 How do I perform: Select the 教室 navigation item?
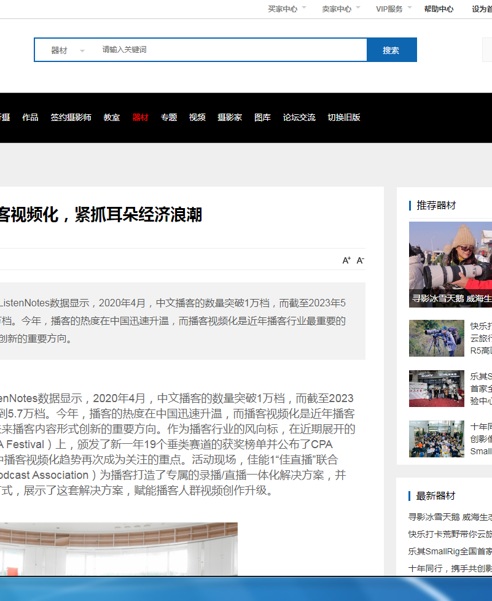coord(112,117)
